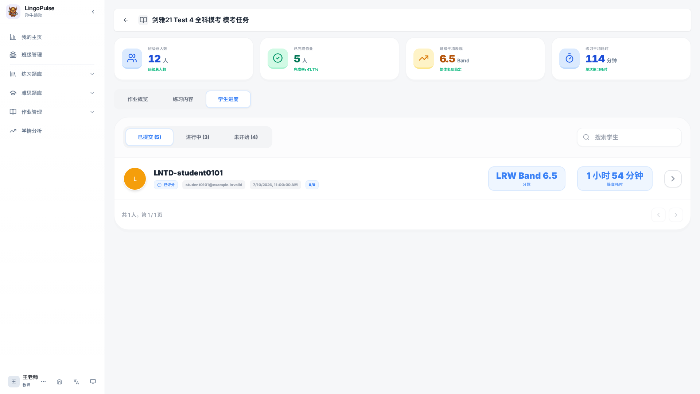Click the 5 人 completed count

[x=300, y=59]
